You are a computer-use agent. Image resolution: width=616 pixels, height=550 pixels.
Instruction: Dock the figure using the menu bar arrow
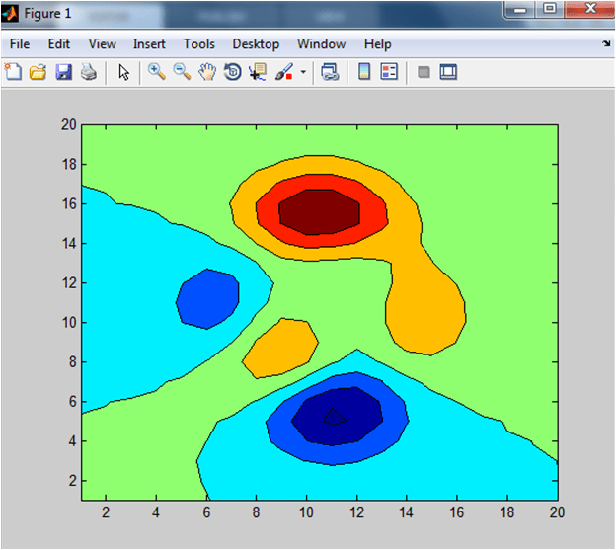[606, 43]
